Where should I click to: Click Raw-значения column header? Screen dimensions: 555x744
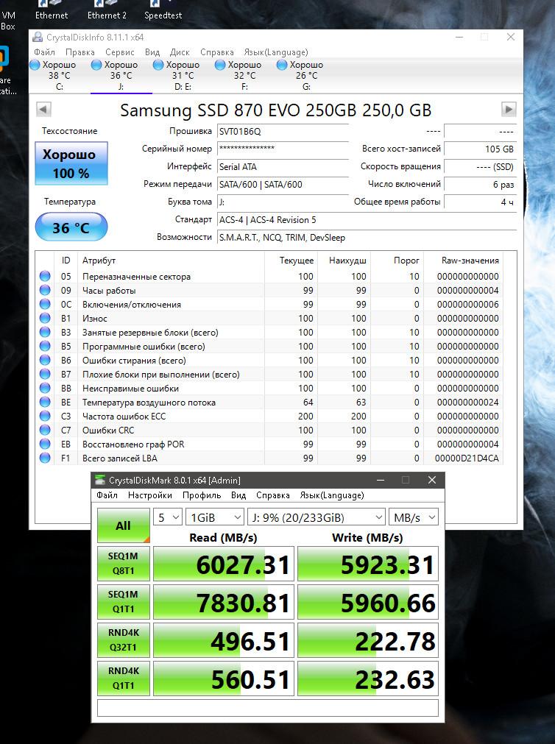pyautogui.click(x=470, y=260)
